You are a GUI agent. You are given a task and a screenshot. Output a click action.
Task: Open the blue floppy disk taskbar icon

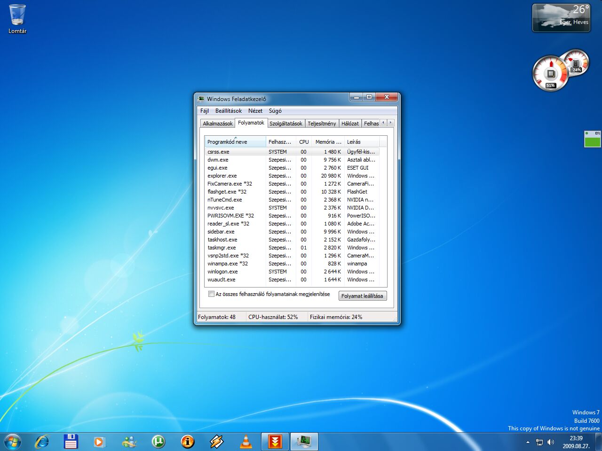71,442
